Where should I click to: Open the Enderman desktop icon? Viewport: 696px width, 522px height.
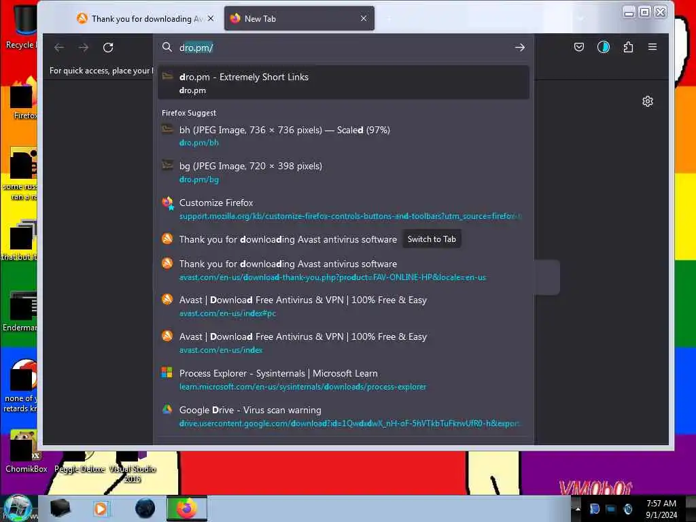point(21,311)
